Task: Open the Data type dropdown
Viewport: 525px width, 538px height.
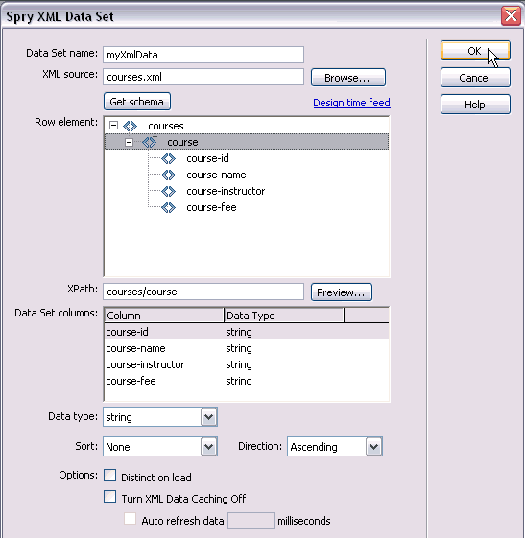Action: [209, 417]
